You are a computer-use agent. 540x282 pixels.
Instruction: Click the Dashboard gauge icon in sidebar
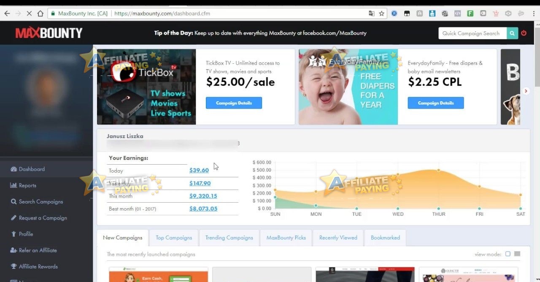(x=13, y=169)
